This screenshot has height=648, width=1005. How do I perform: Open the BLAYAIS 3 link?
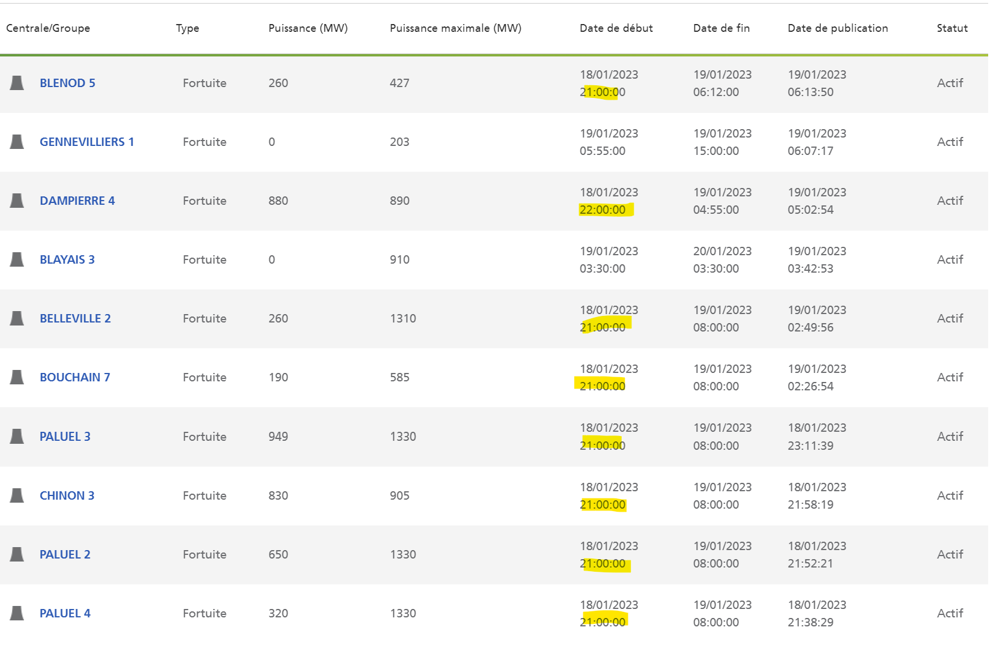point(67,259)
